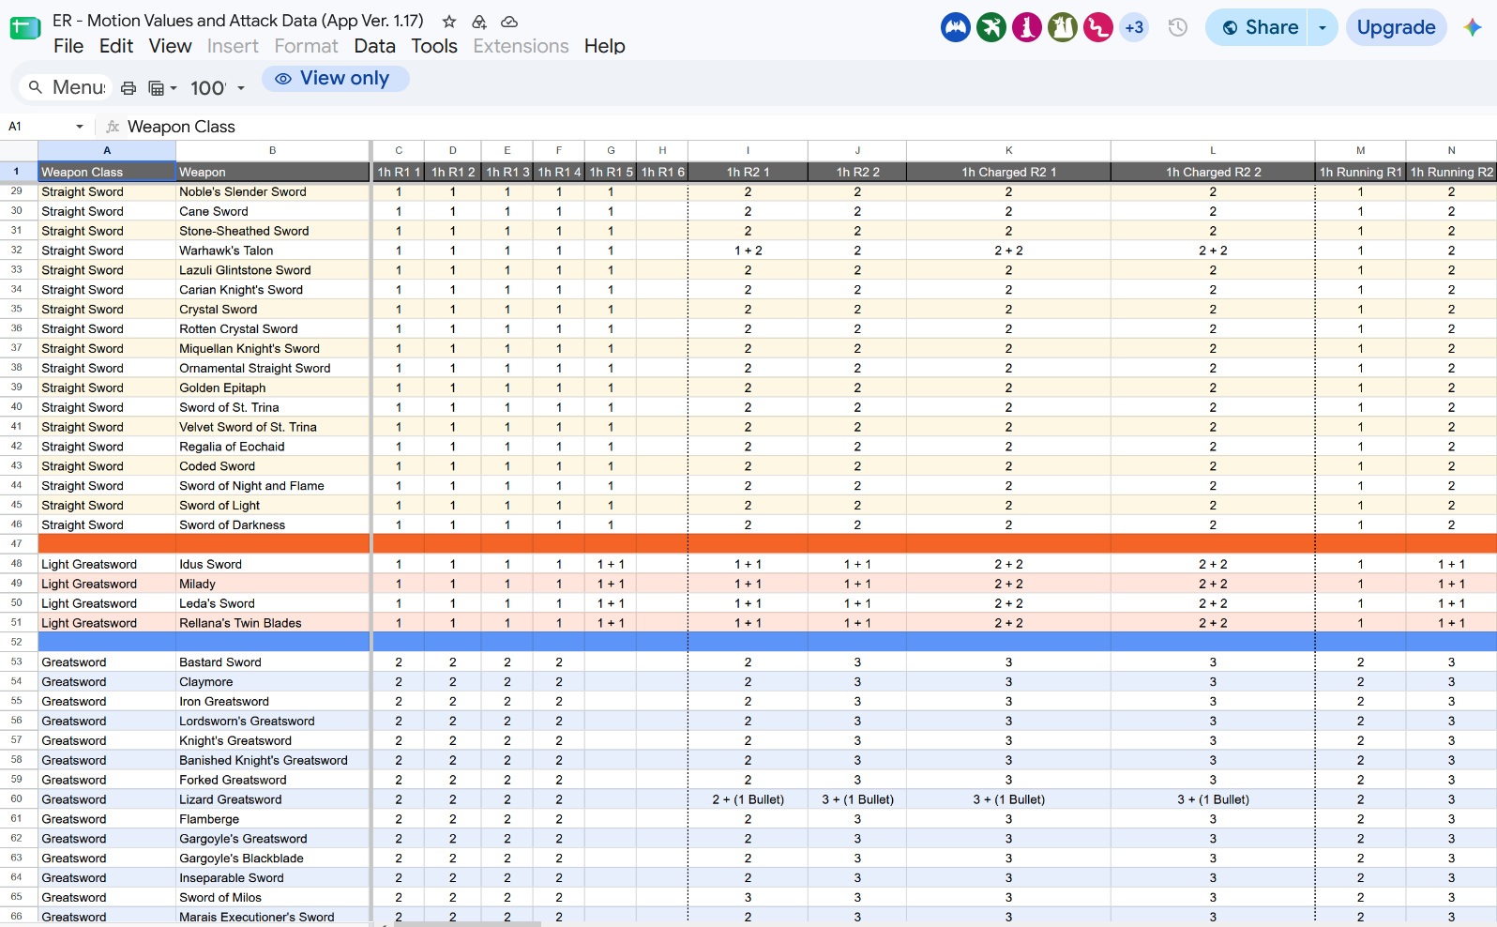Screen dimensions: 1497x927
Task: Click the Upgrade button
Action: tap(1396, 27)
